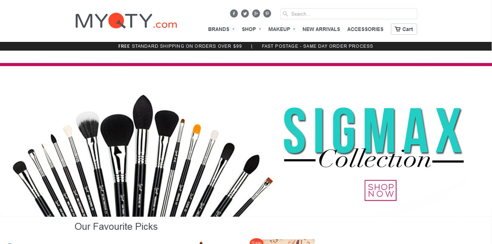Screen dimensions: 492x244
Task: Expand the BRANDS dropdown arrow
Action: click(233, 29)
